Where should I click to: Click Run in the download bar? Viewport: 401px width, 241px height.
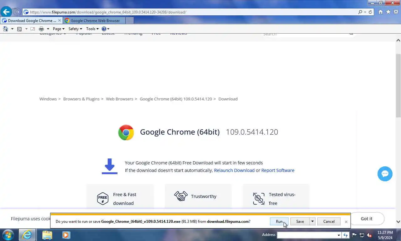[279, 222]
